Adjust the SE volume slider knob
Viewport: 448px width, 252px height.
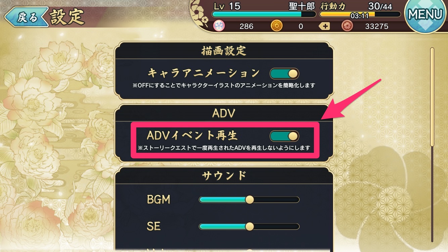249,226
